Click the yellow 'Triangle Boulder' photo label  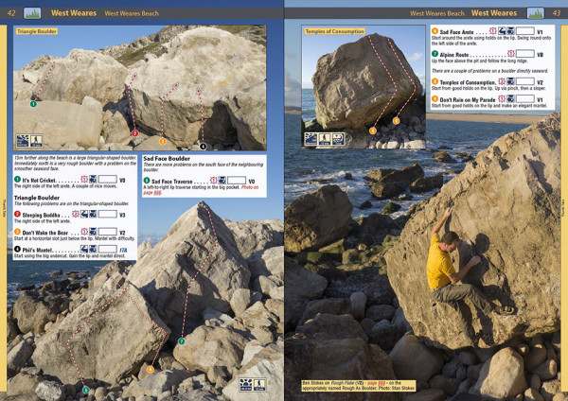point(36,31)
